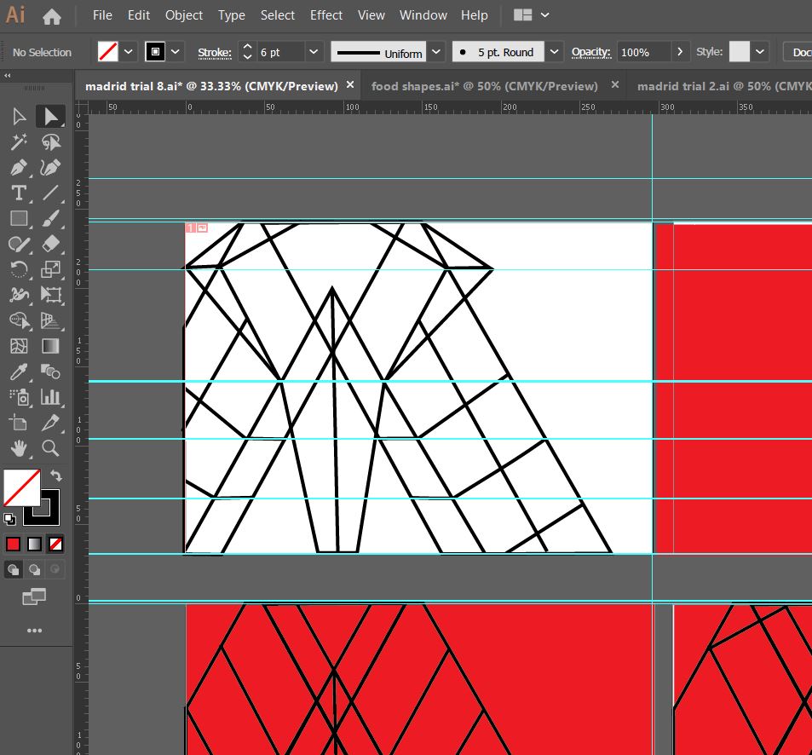Activate the Type tool
This screenshot has width=812, height=755.
pyautogui.click(x=17, y=193)
